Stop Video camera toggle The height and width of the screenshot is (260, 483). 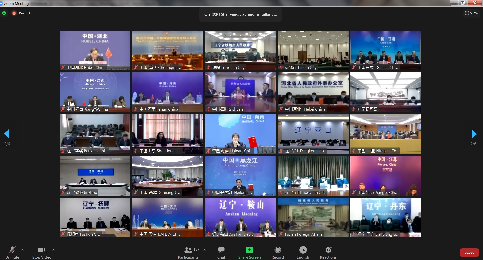click(x=41, y=250)
